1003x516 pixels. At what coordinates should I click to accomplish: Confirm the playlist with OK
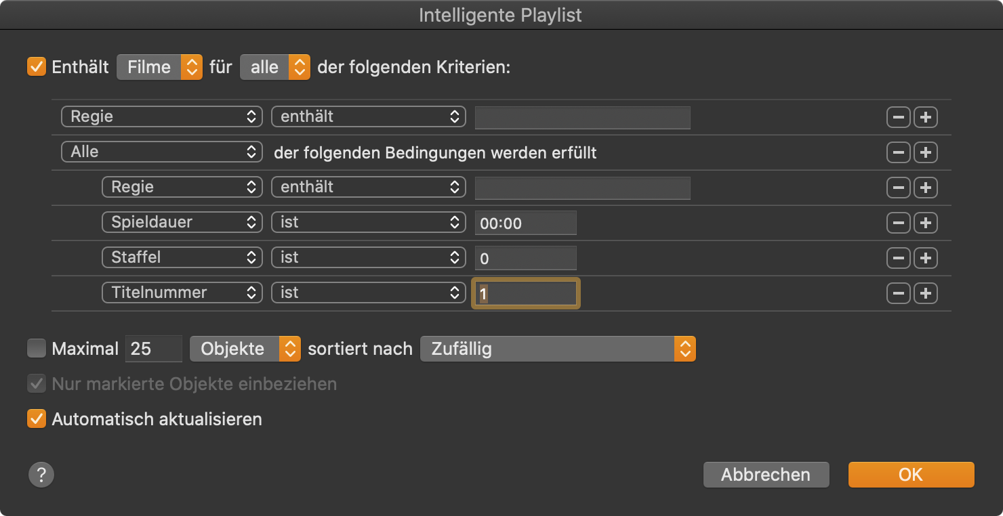tap(911, 475)
